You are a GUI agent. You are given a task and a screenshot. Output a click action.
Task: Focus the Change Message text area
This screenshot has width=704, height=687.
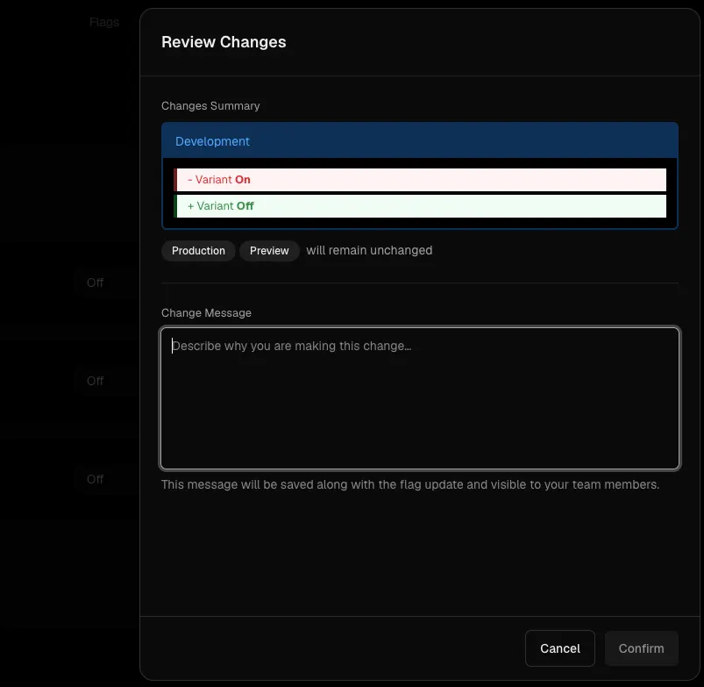click(x=420, y=398)
